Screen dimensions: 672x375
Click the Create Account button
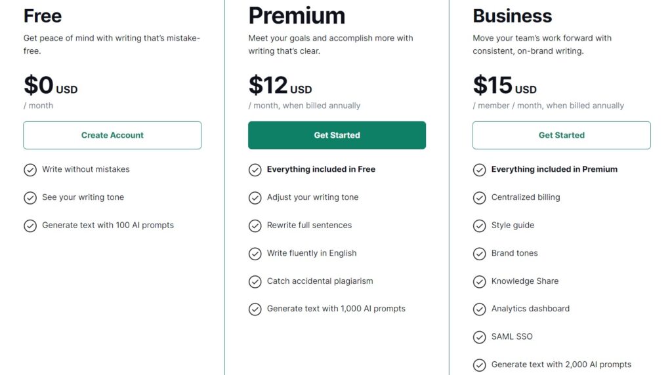tap(112, 135)
